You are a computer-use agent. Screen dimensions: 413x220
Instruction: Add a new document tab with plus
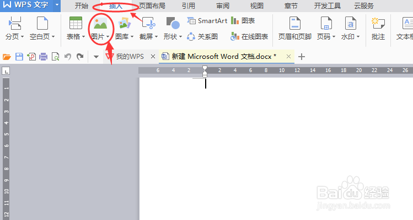point(302,57)
